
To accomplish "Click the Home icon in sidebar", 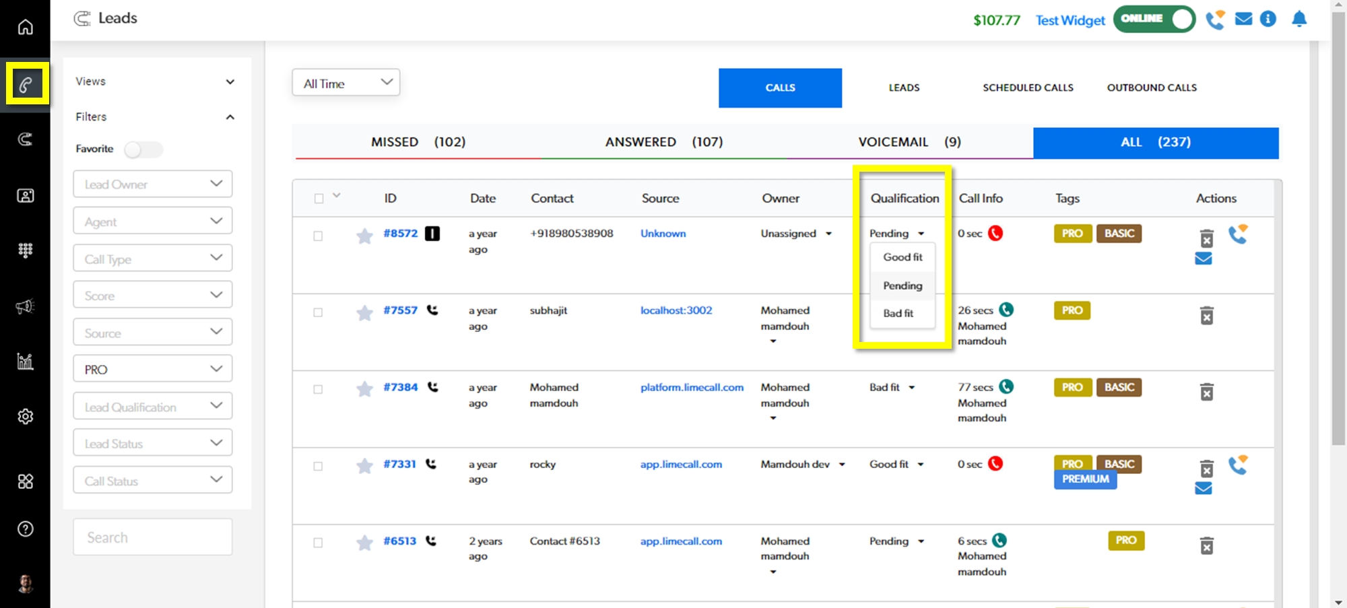I will pos(25,27).
